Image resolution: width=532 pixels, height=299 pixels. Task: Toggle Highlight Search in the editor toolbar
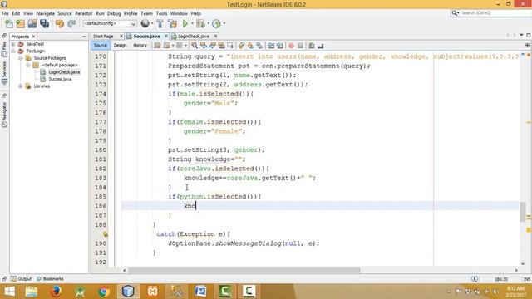[x=222, y=46]
